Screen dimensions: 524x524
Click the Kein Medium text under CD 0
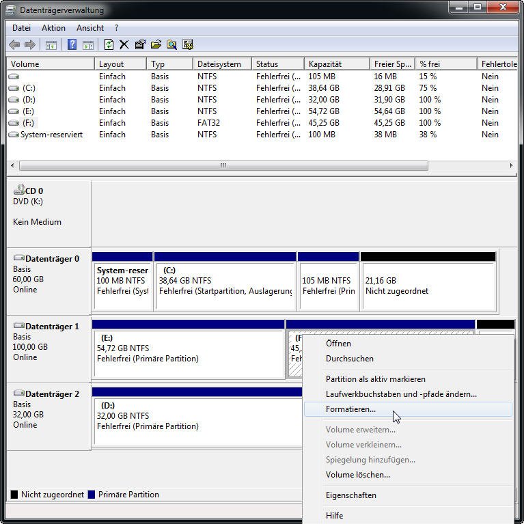pyautogui.click(x=37, y=222)
